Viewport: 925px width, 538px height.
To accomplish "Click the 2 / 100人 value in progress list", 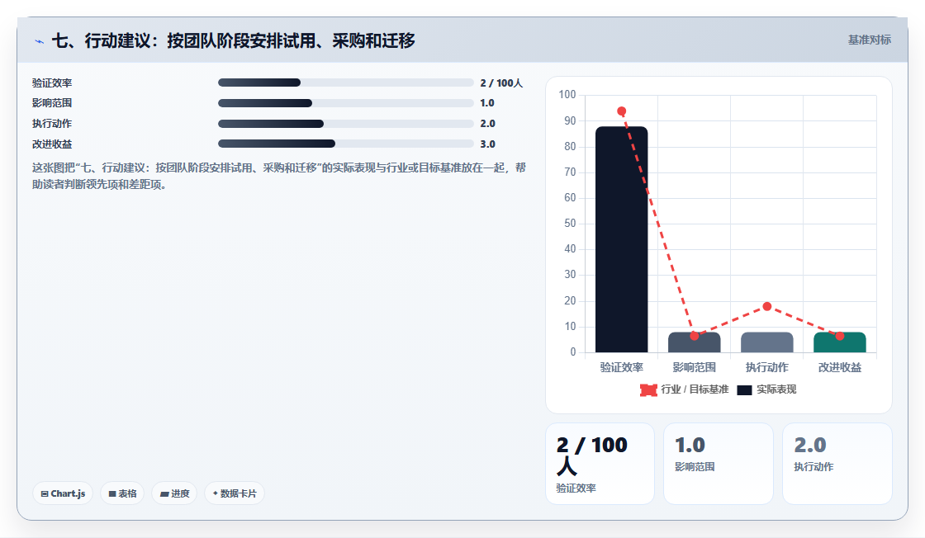I will 501,83.
